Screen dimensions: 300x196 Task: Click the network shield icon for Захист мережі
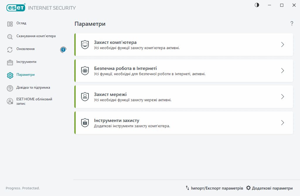coord(85,97)
